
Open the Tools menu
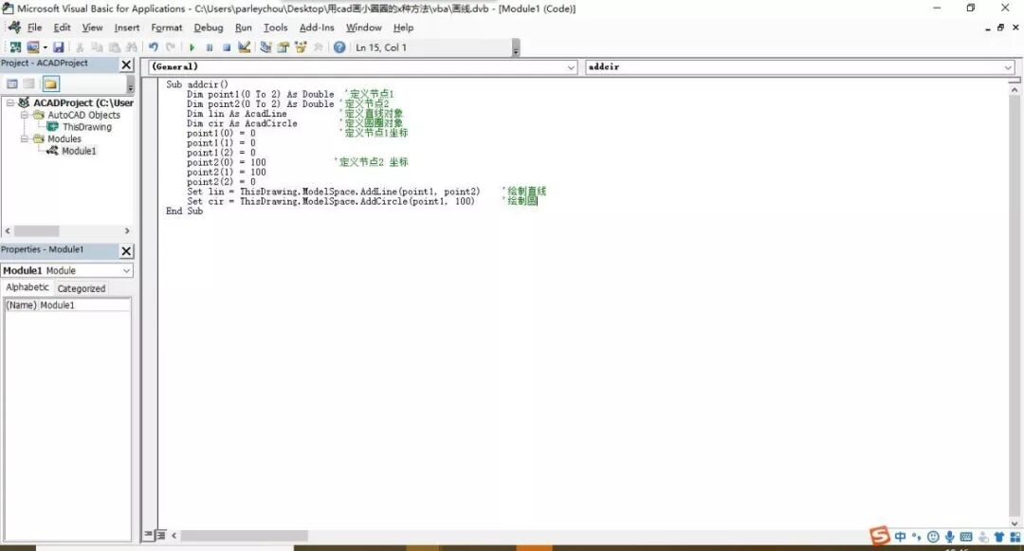click(x=276, y=28)
